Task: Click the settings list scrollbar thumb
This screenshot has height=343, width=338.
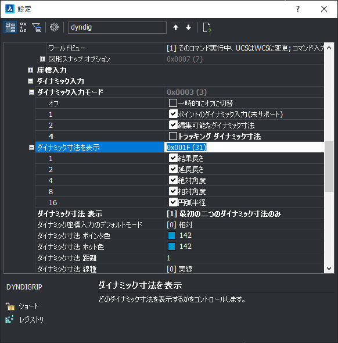Action: (329, 167)
